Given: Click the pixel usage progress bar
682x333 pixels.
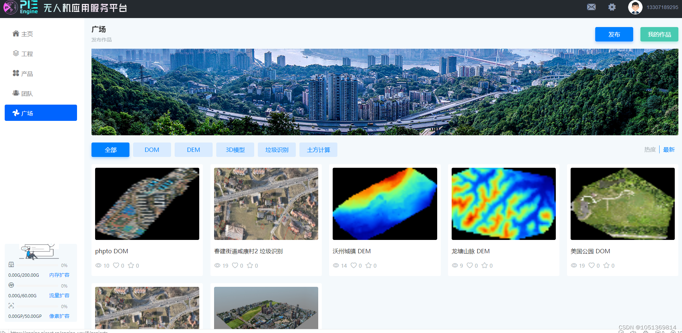Looking at the screenshot, I should coord(37,306).
